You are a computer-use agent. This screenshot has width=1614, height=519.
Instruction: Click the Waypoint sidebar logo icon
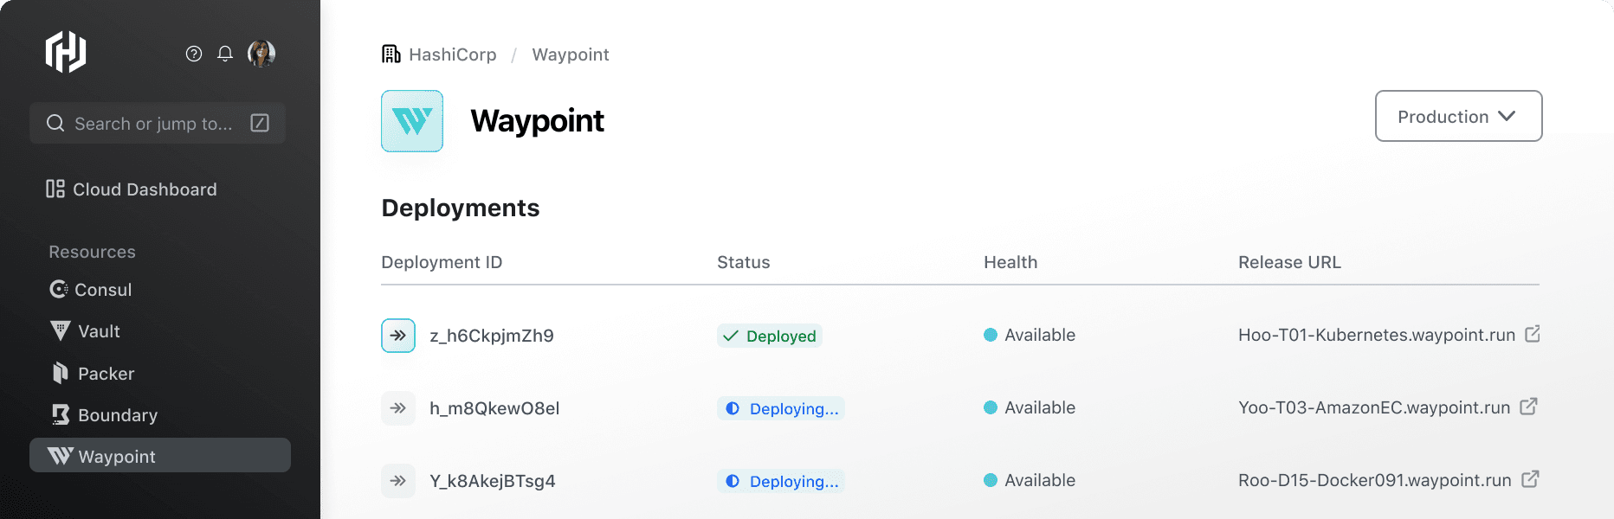pos(60,456)
